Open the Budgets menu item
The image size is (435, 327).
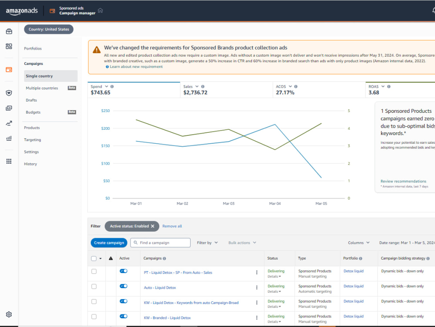tap(33, 112)
